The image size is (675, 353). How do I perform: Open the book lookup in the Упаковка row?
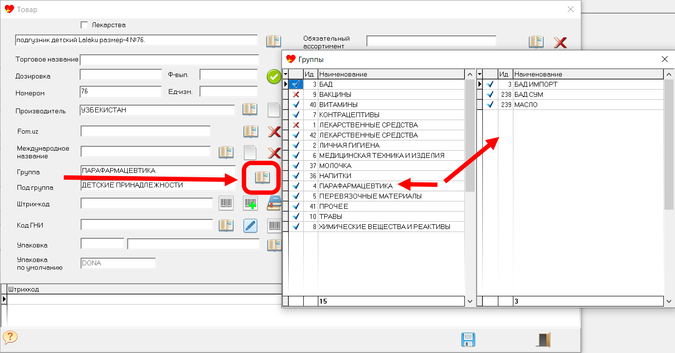(x=274, y=245)
